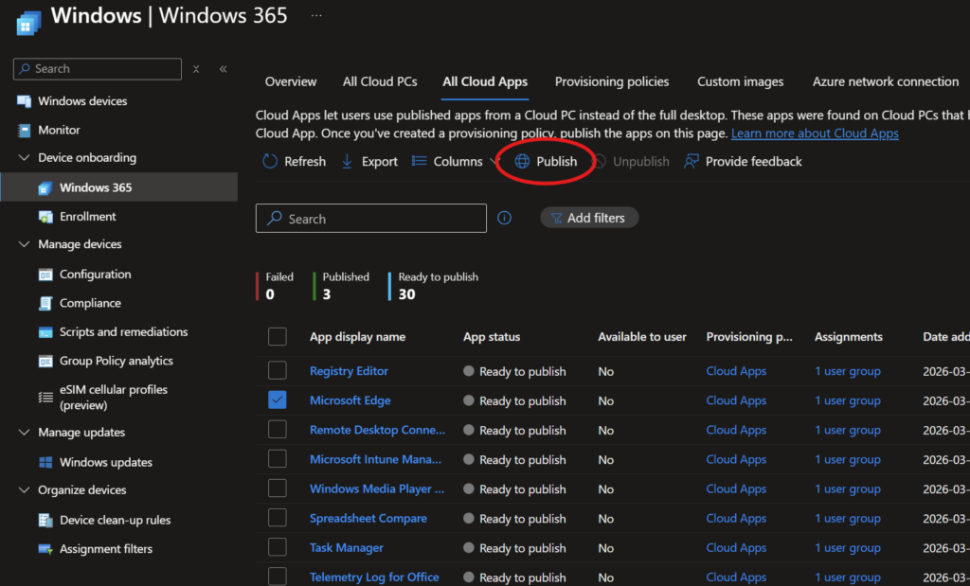The height and width of the screenshot is (586, 970).
Task: Check the Registry Editor row checkbox
Action: (277, 370)
